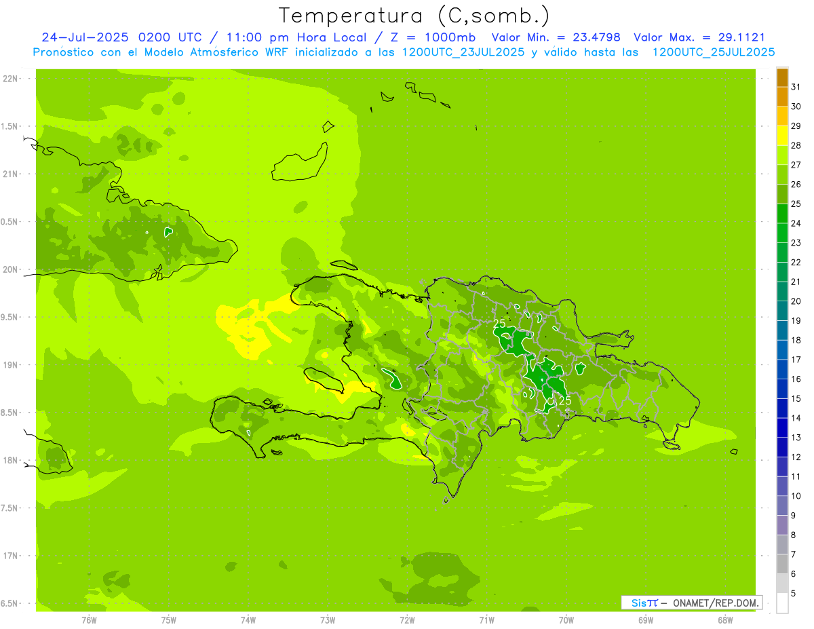Screen dimensions: 814x629
Task: Pick the blue legend swatch between 15 and 16
Action: (782, 389)
